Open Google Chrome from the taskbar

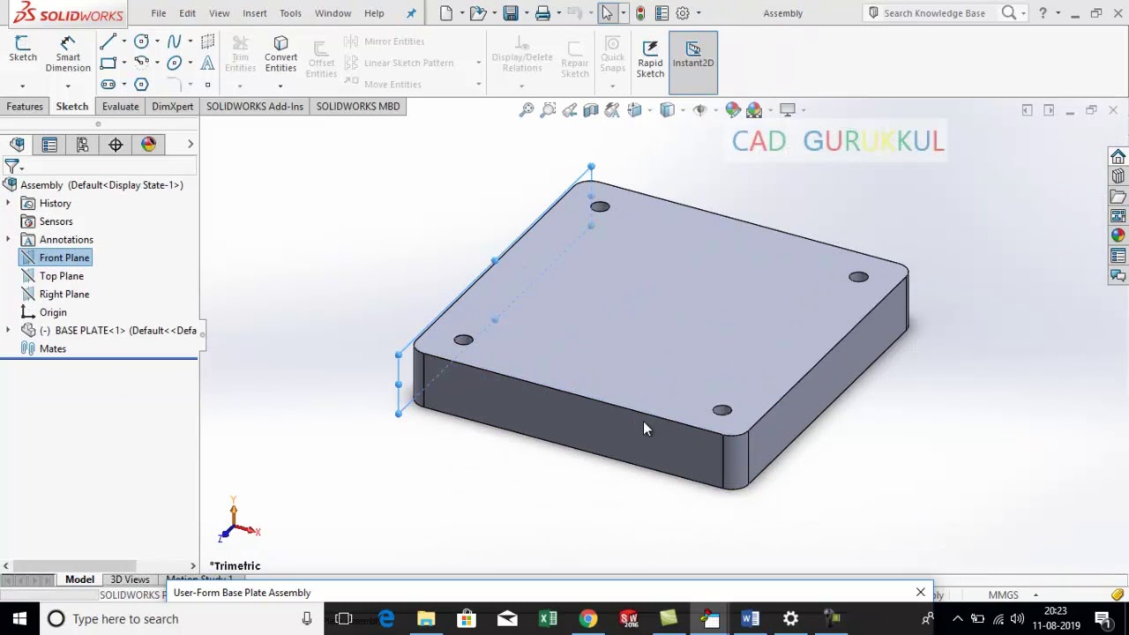pos(587,619)
